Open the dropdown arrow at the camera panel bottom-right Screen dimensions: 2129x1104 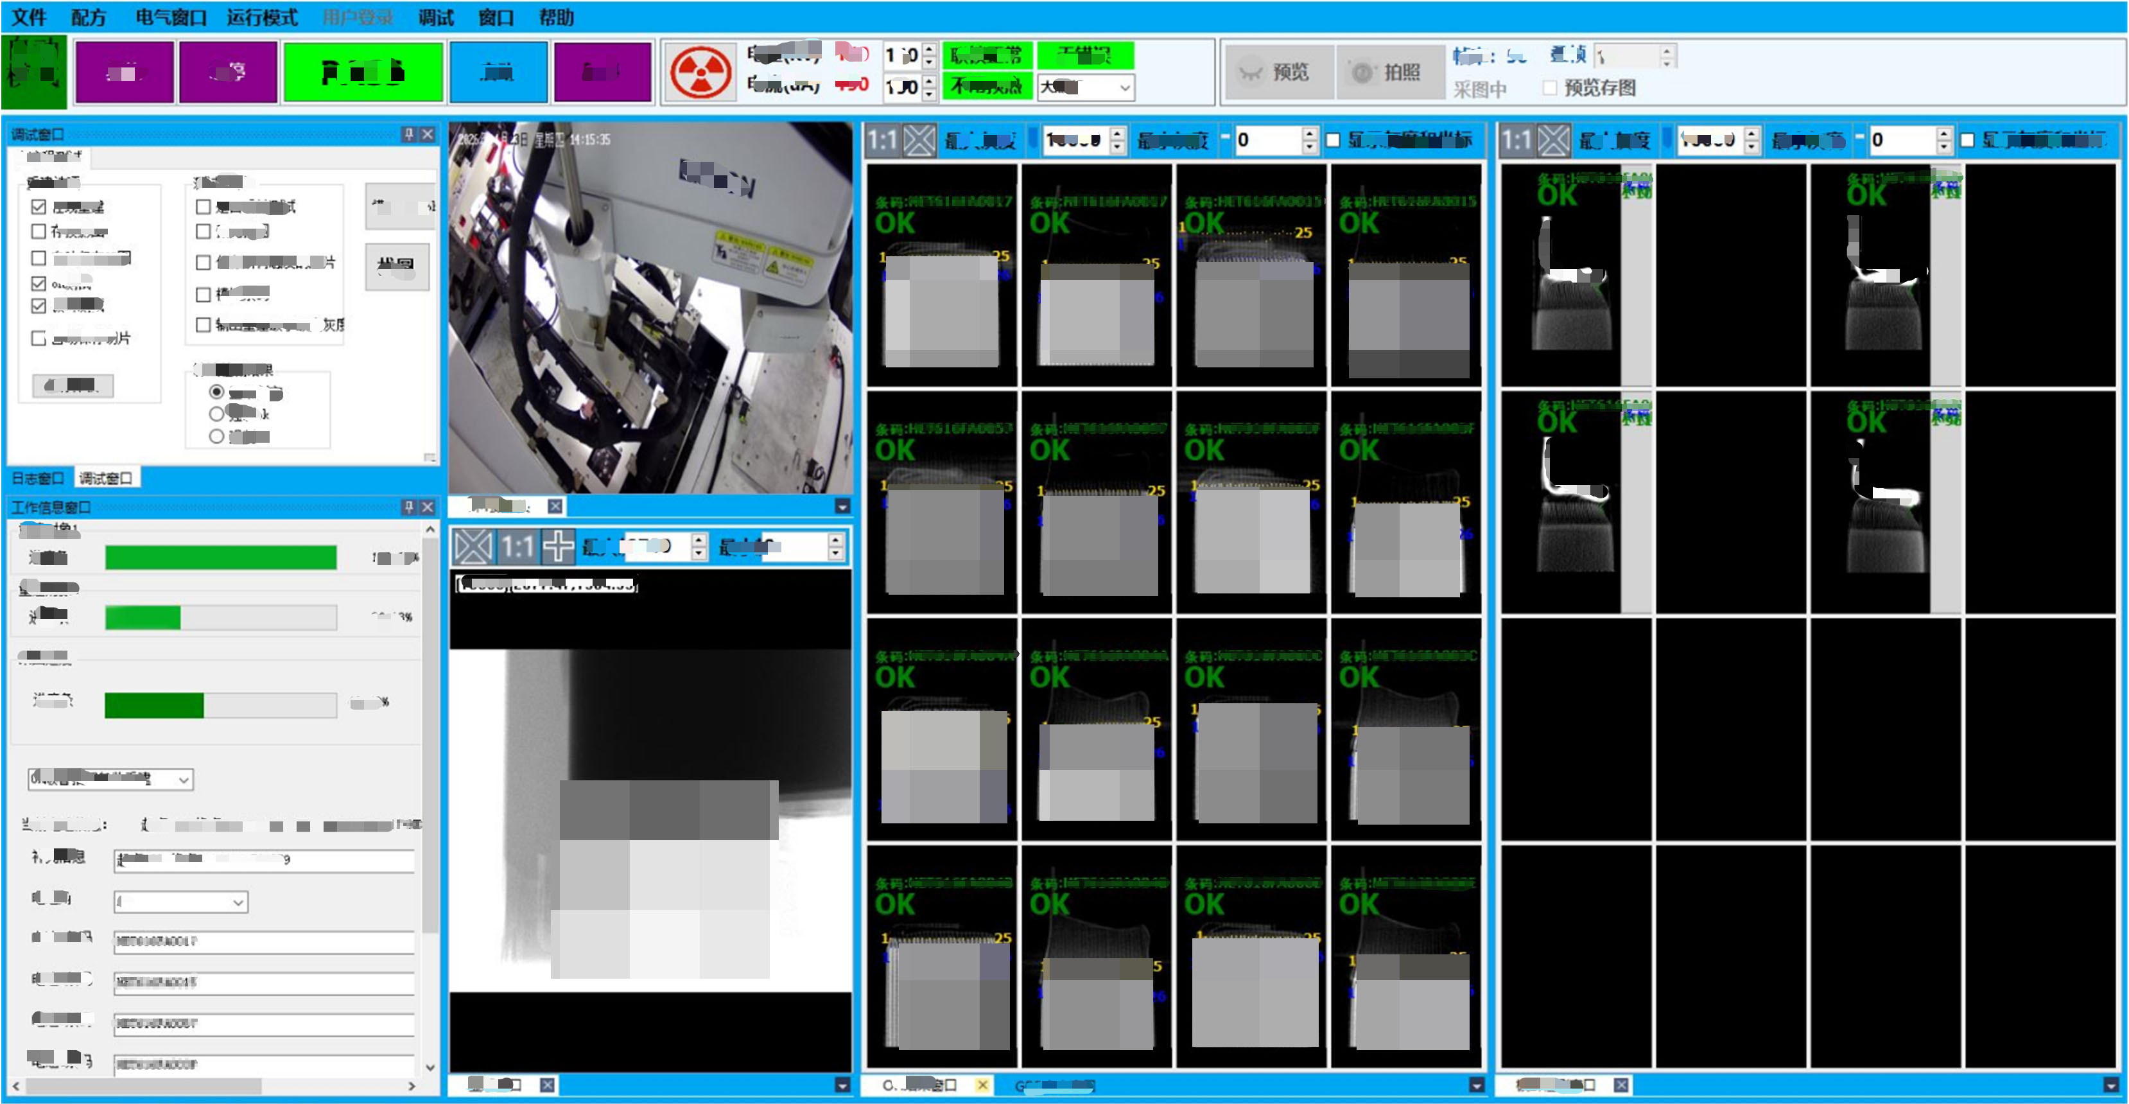click(842, 506)
